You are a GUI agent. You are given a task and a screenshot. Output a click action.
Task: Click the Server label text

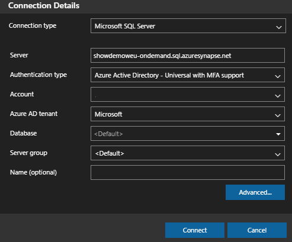pos(19,55)
